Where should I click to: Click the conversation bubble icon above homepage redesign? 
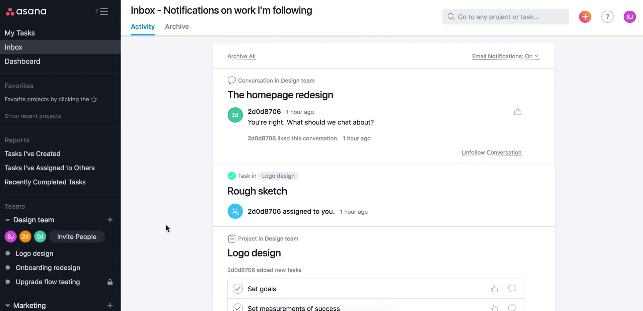point(231,80)
